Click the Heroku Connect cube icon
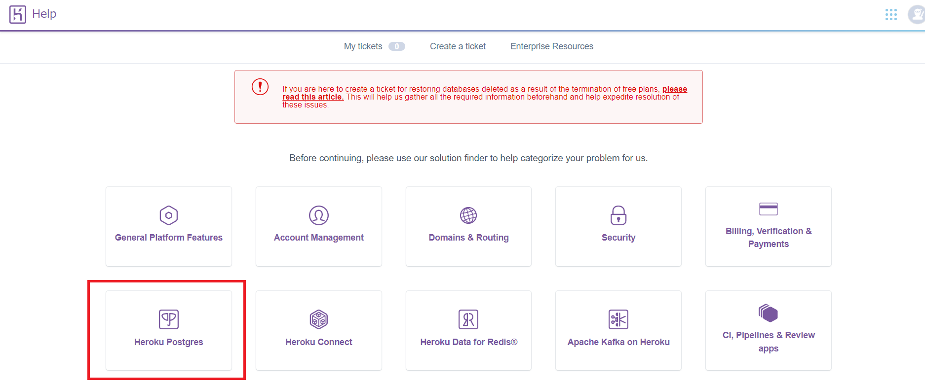The height and width of the screenshot is (384, 925). click(x=319, y=319)
